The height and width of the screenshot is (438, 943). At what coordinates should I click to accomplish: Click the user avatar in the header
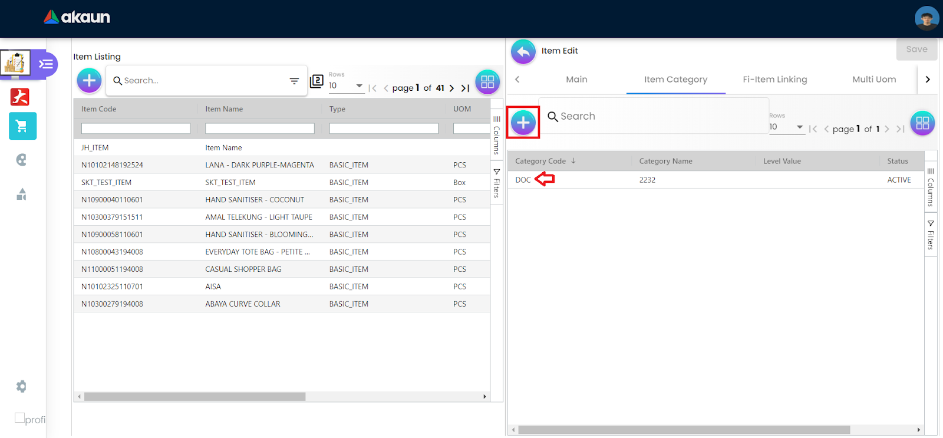pos(926,18)
